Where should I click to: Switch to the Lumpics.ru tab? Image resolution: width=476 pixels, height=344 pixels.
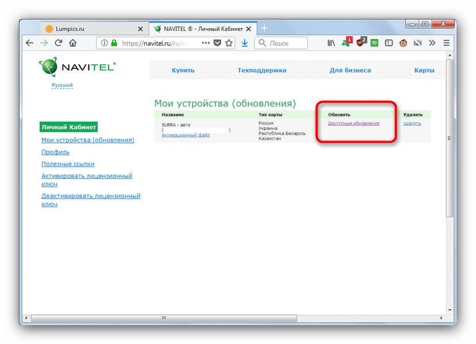[92, 28]
